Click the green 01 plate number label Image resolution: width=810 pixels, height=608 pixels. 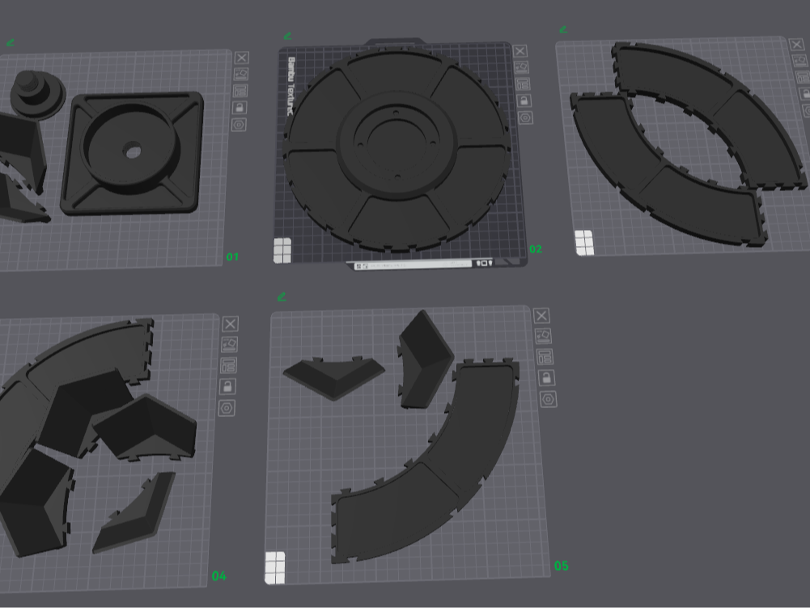232,257
